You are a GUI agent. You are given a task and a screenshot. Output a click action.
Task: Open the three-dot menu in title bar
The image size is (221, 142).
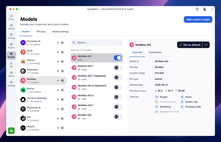pyautogui.click(x=212, y=9)
